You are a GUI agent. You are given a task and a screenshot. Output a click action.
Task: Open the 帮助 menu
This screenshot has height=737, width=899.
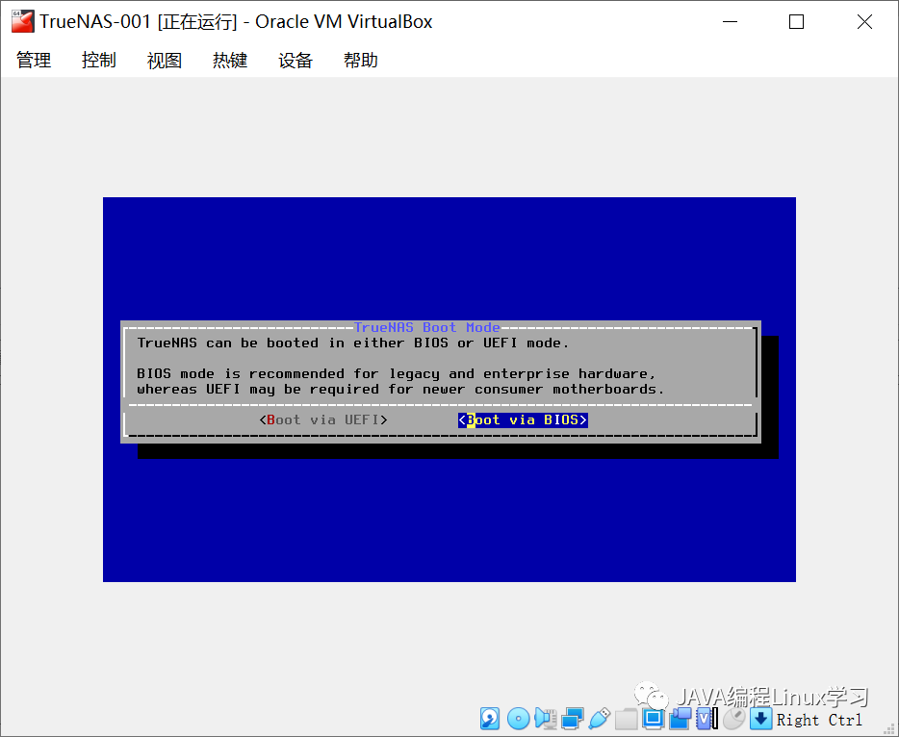click(361, 61)
